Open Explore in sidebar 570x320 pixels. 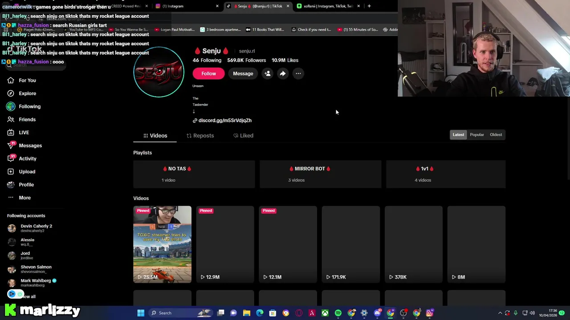click(21, 93)
